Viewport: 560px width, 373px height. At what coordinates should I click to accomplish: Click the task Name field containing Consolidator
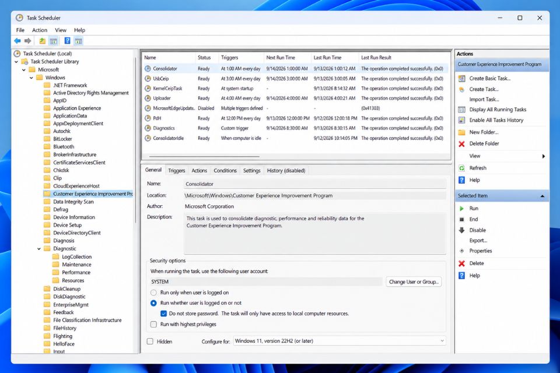314,184
